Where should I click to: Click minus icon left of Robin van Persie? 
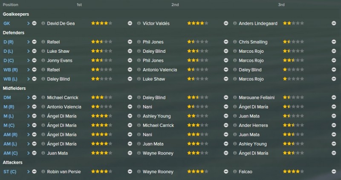click(34, 171)
